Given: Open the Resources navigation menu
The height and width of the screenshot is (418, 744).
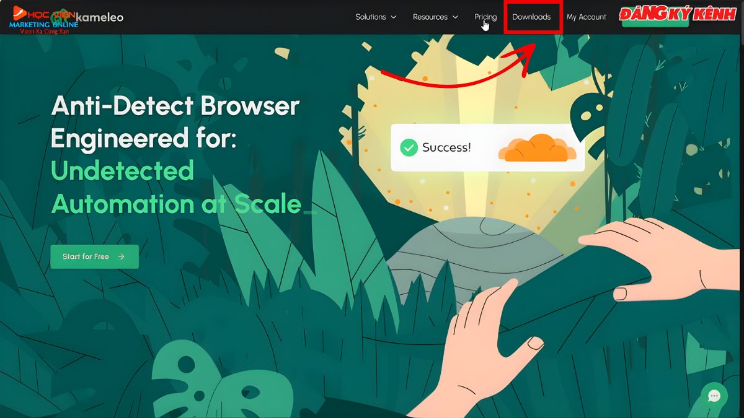Looking at the screenshot, I should tap(430, 17).
